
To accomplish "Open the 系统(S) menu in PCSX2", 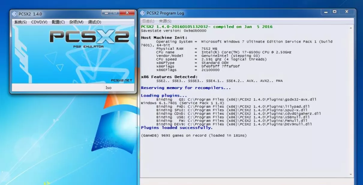I will tap(20, 22).
